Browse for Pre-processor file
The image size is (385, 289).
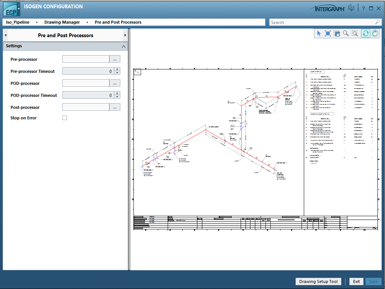click(115, 59)
